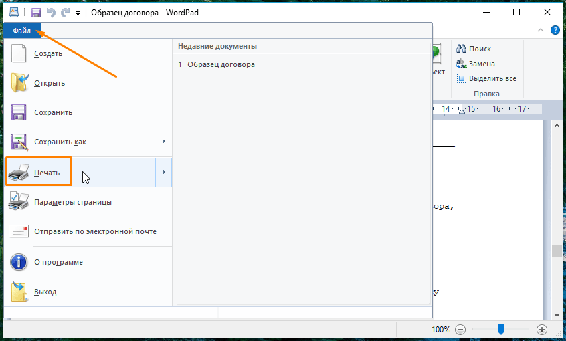Viewport: 566px width, 341px height.
Task: Select Отправить по электронной почте
Action: pos(88,231)
